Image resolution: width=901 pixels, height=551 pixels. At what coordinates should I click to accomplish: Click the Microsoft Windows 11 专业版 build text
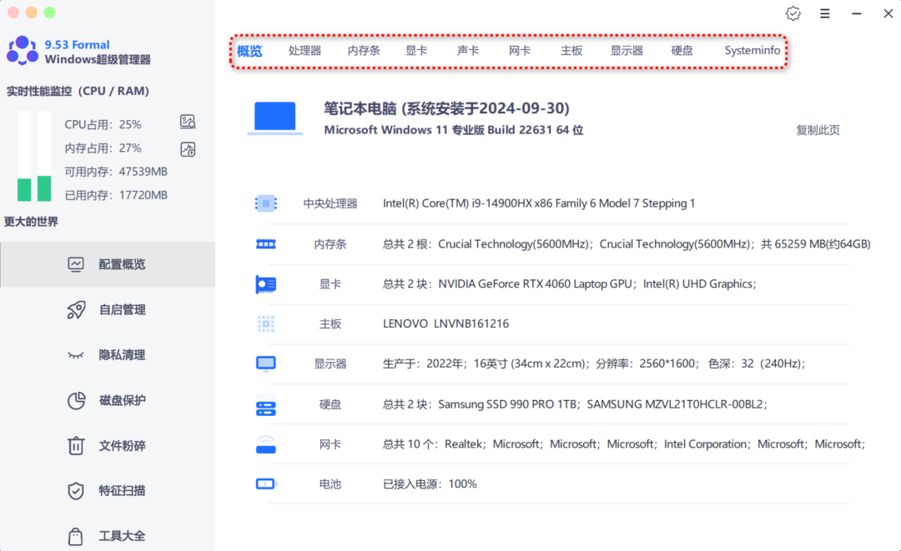453,130
